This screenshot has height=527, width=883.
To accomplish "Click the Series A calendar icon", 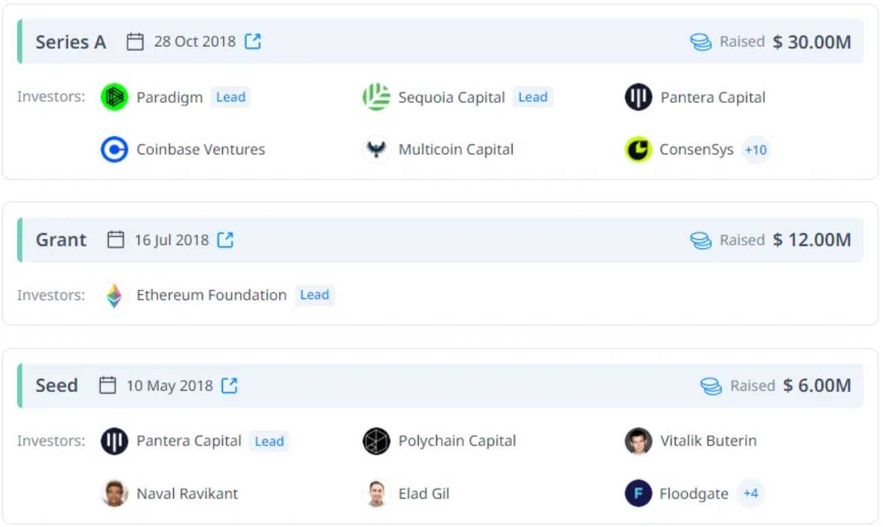I will [x=135, y=41].
